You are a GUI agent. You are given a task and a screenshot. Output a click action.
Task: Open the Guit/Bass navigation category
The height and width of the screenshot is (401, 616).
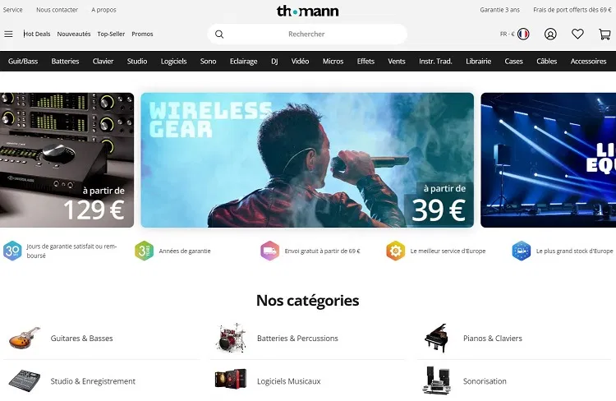[23, 62]
